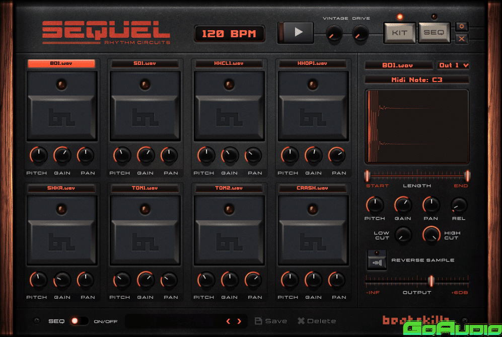
Task: Select the HHOP1.wav pad name label
Action: 313,63
